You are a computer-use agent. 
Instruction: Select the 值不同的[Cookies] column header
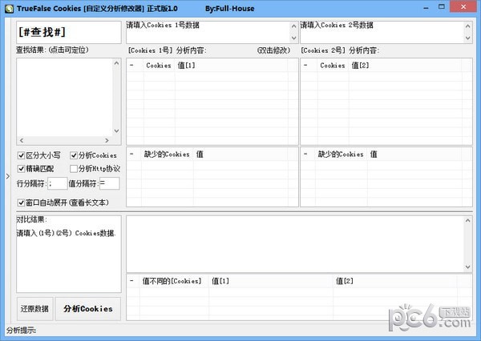click(x=171, y=281)
